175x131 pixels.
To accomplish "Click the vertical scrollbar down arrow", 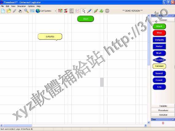I will 149,122.
